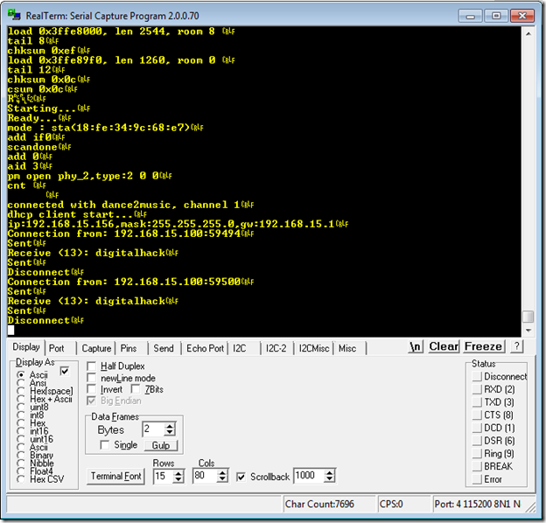Decrease the Bytes value with down arrow
Viewport: 546px width, 523px height.
point(170,433)
